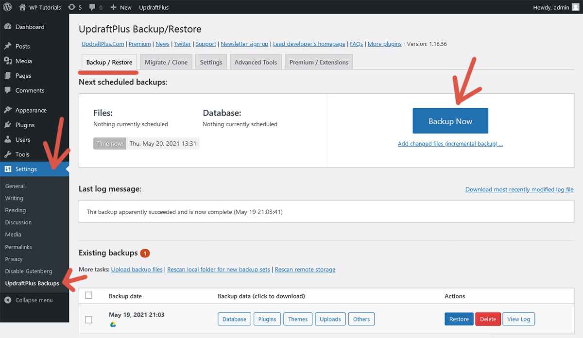Download the Uploads backup data
The image size is (583, 338).
click(x=330, y=319)
